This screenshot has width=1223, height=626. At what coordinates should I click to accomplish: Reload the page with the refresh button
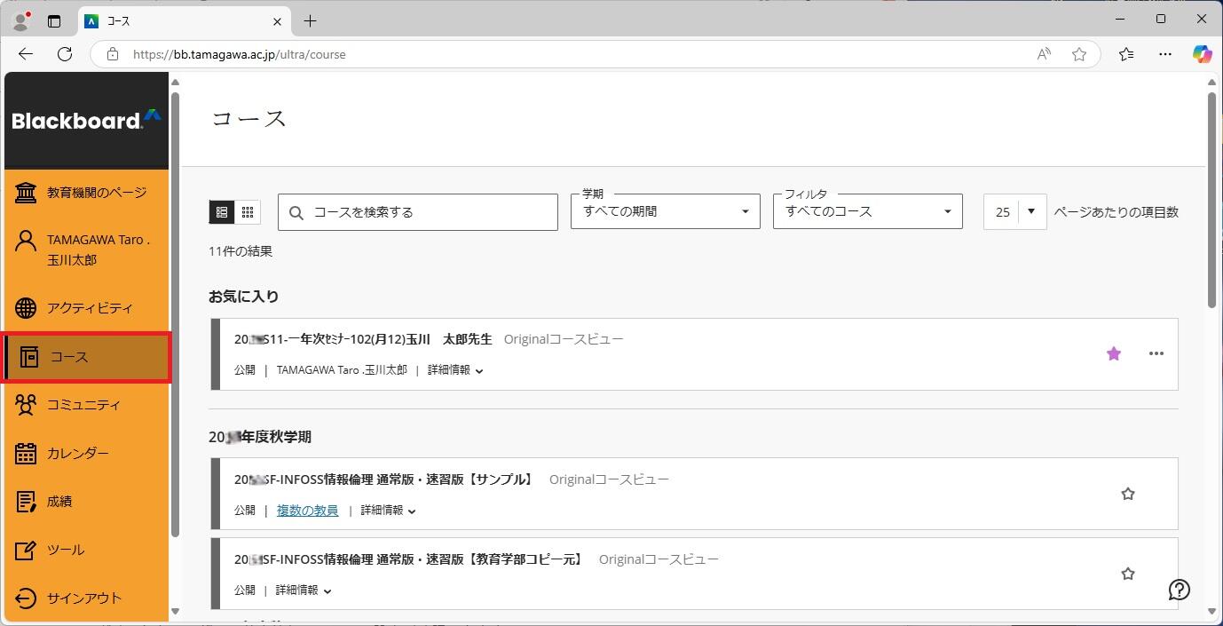[65, 54]
